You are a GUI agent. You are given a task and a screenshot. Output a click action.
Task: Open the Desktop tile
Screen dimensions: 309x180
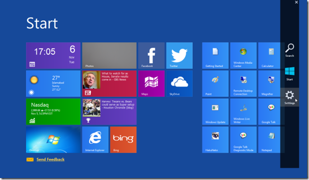[x=53, y=140]
